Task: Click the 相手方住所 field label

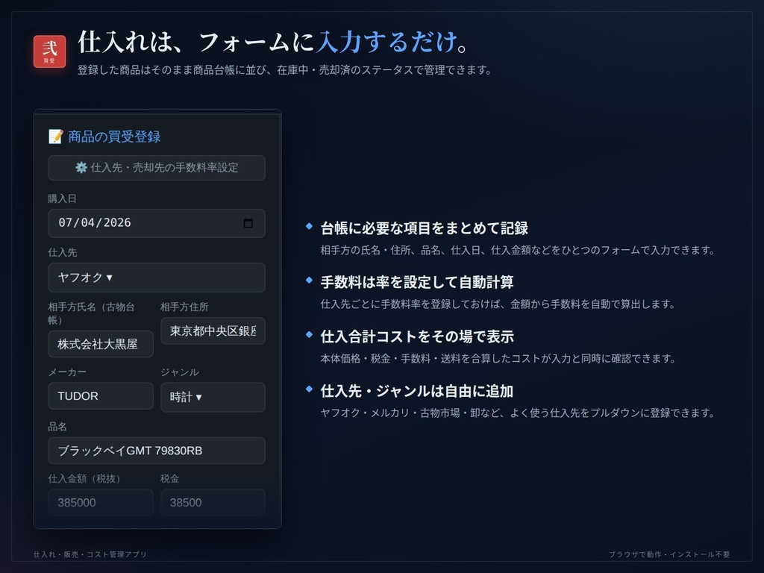Action: [x=184, y=307]
